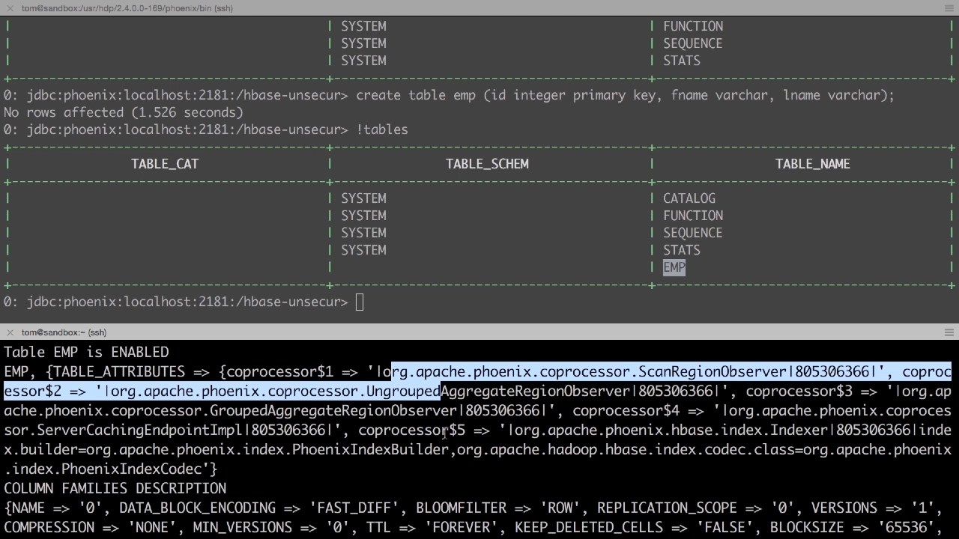
Task: Click ServerCachingEndpointImpl class name
Action: (x=140, y=430)
